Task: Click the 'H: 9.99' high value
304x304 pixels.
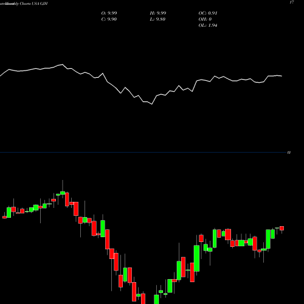Action: point(158,13)
